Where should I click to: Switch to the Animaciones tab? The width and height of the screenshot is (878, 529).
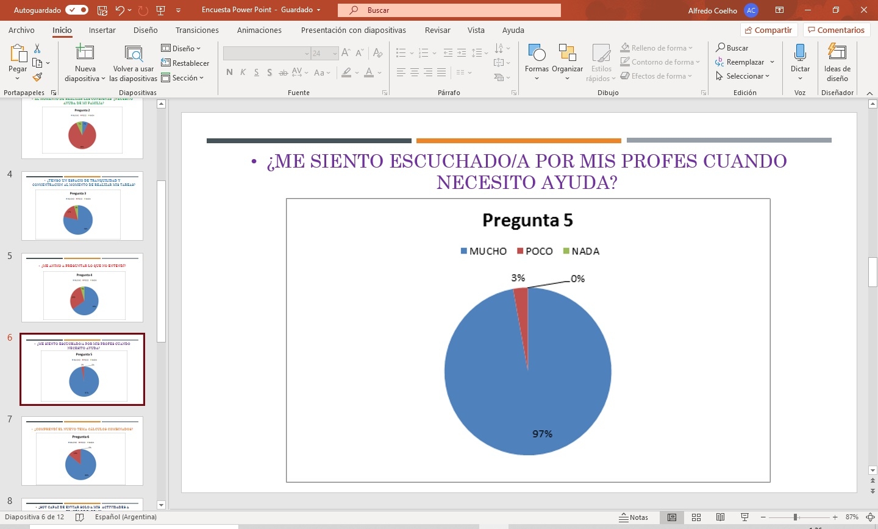(x=259, y=30)
